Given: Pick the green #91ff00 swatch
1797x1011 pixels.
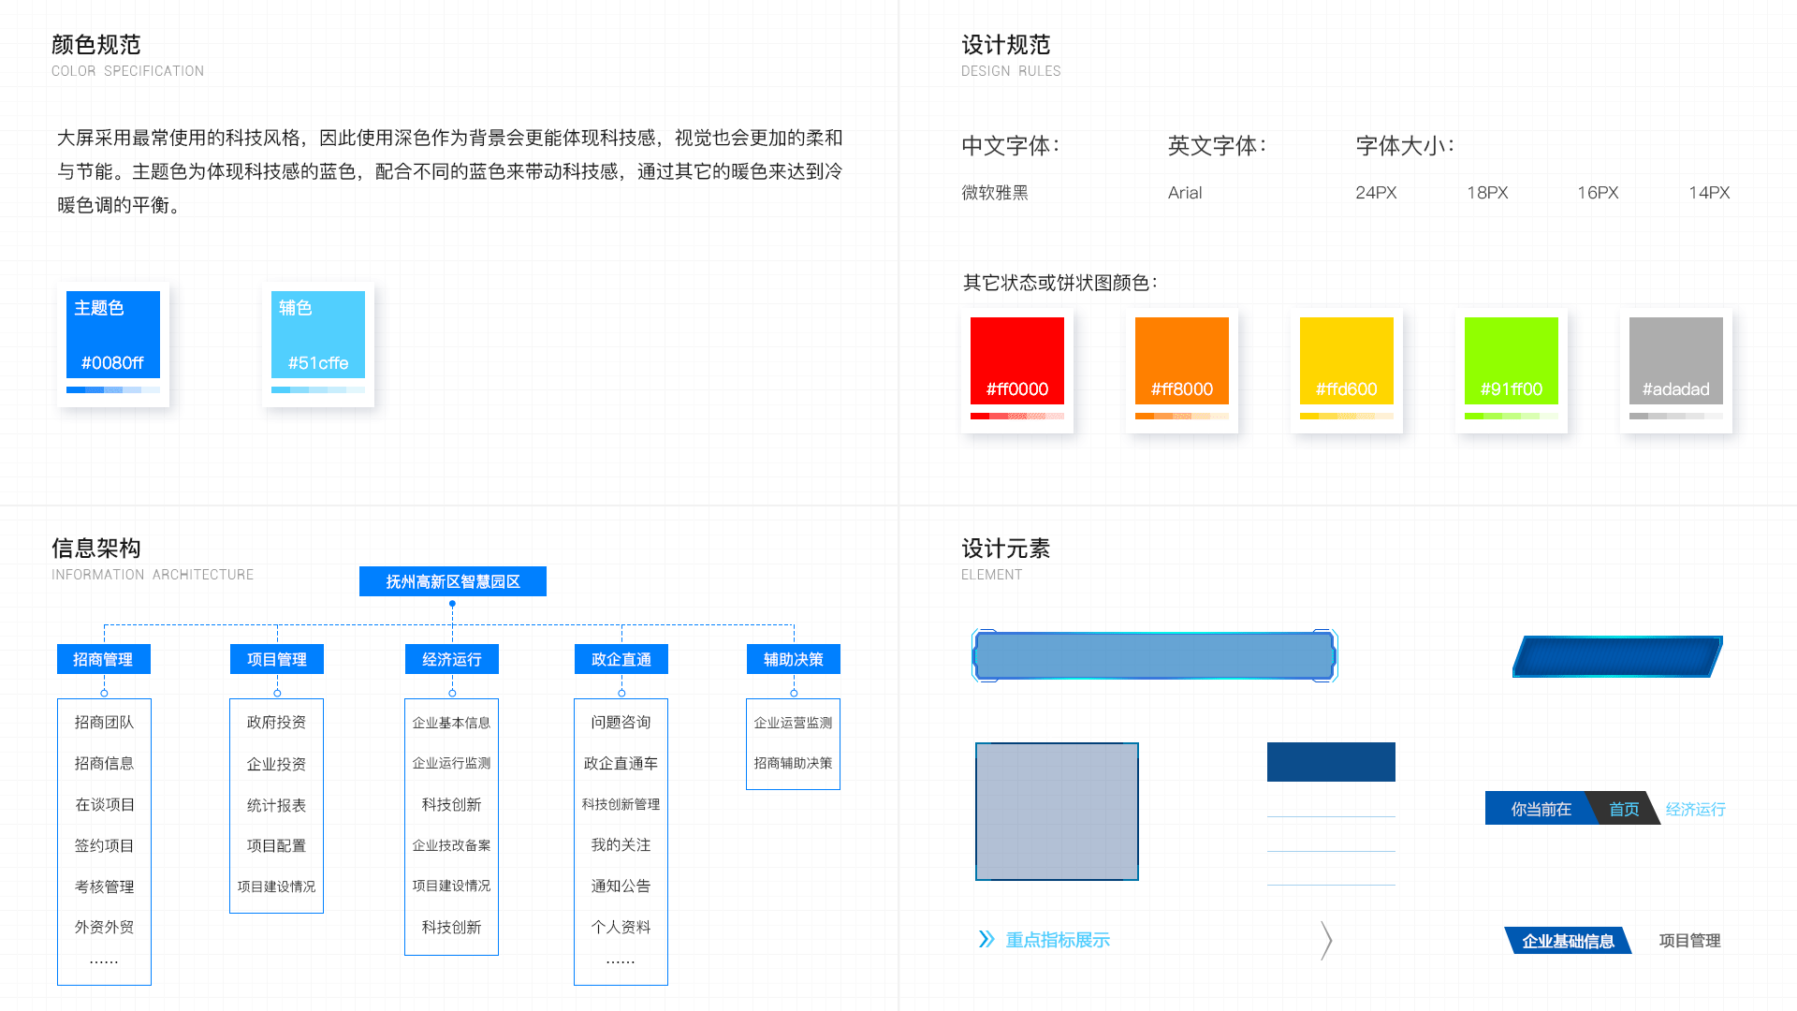Looking at the screenshot, I should (1512, 360).
